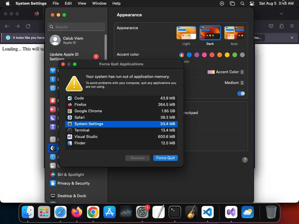Toggle the blue switch in Appearance pane
Screen dimensions: 299x224
pyautogui.click(x=241, y=94)
